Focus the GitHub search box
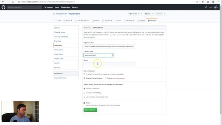This screenshot has width=222, height=125. pos(24,7)
